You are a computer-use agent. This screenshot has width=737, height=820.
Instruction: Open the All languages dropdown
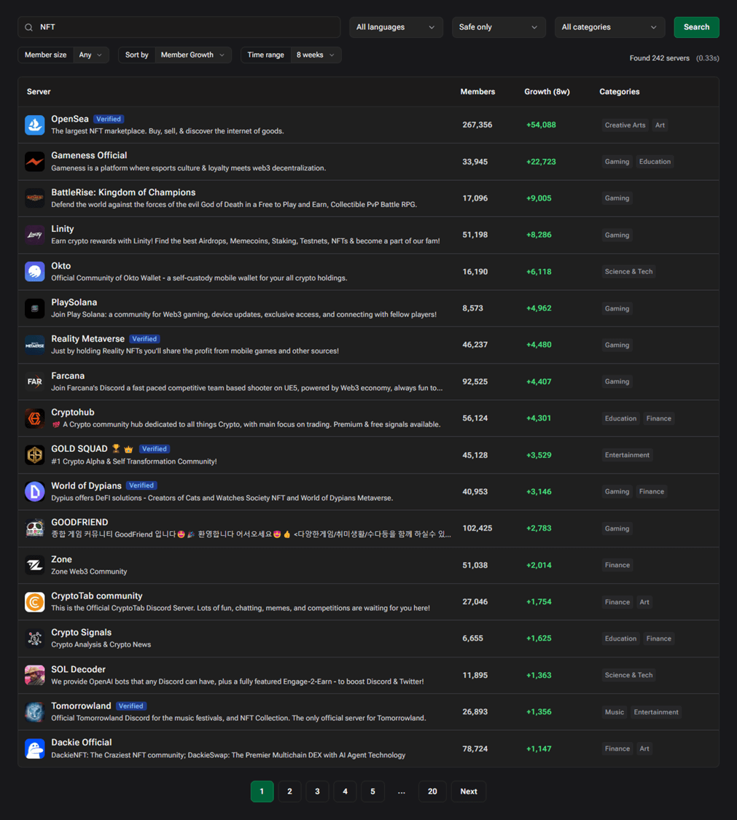click(x=396, y=26)
